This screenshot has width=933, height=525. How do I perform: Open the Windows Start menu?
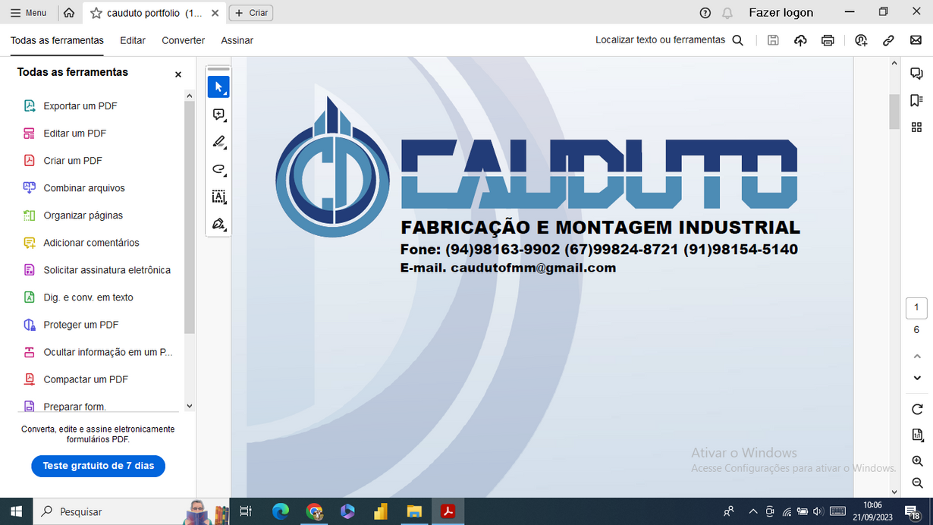pos(16,511)
